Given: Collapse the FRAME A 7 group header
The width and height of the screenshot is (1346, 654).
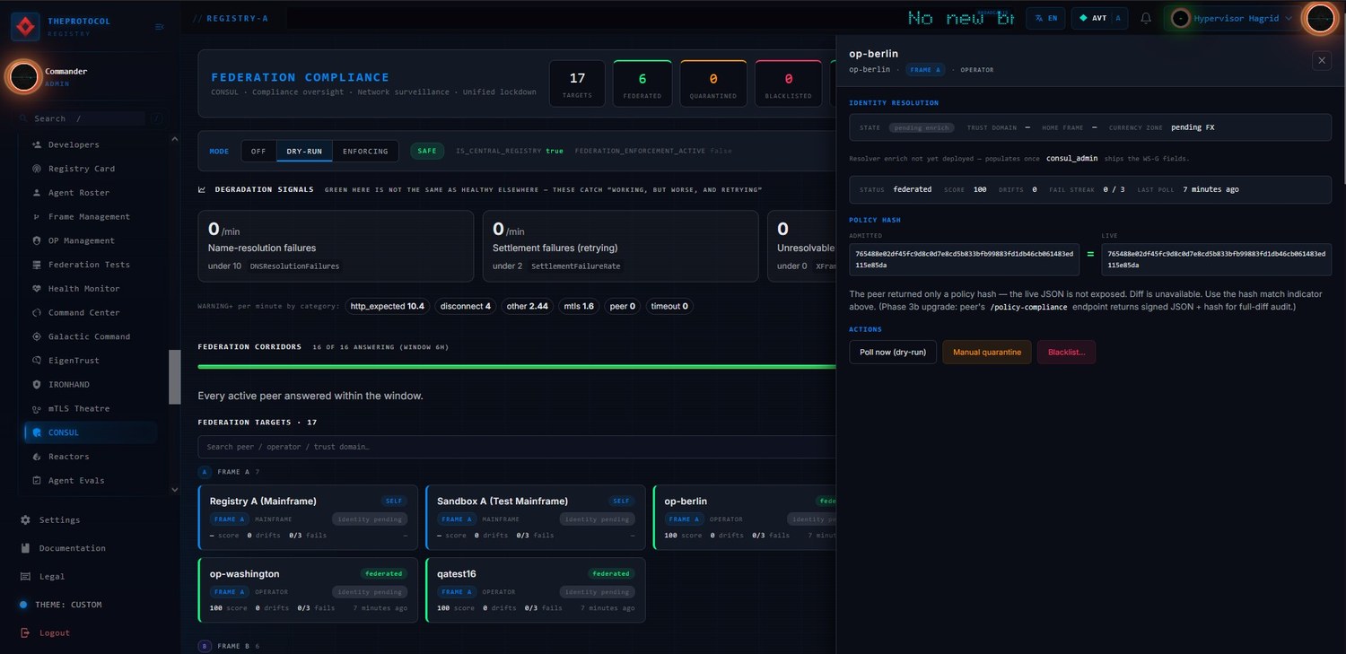Looking at the screenshot, I should (229, 471).
